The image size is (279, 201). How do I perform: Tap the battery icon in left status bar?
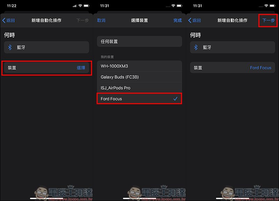point(86,6)
